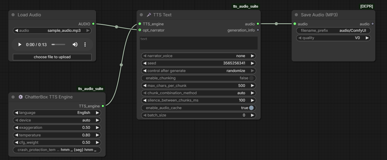Click the audio player progress slider
The height and width of the screenshot is (160, 387).
(x=58, y=44)
